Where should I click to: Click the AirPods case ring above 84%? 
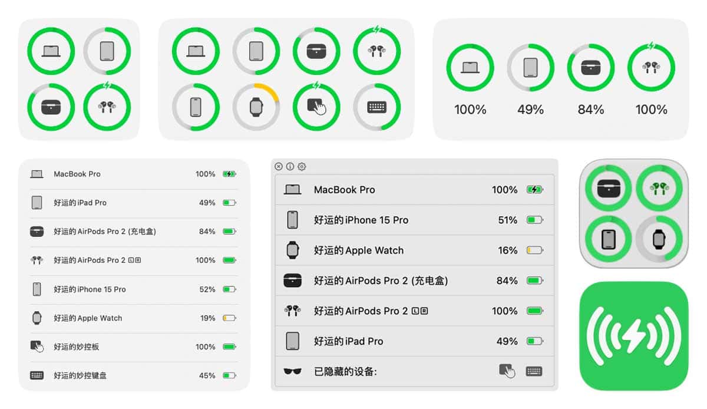tap(591, 67)
